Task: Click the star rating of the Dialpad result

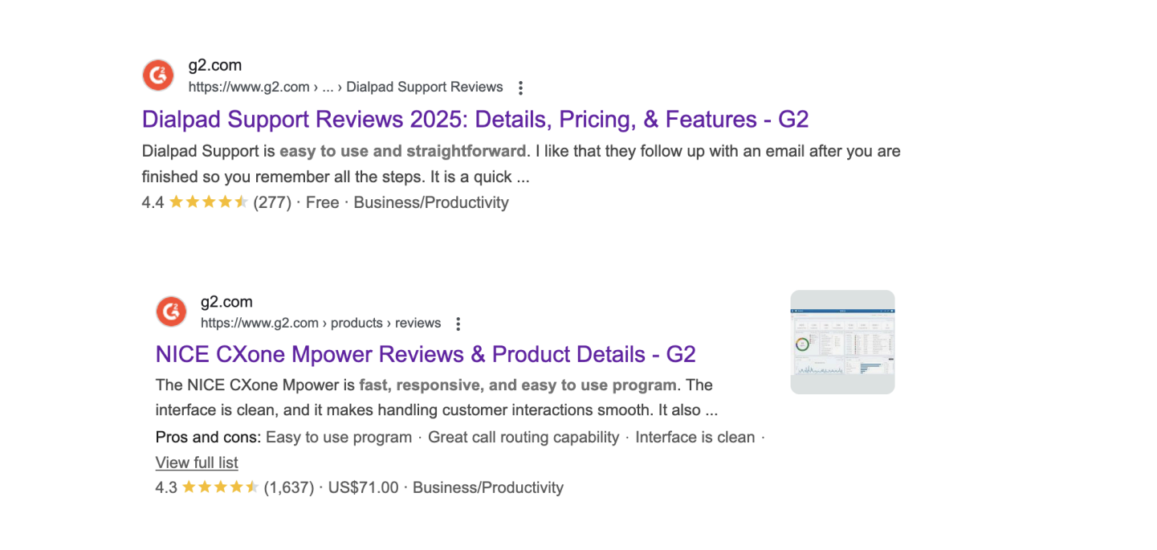Action: (209, 202)
